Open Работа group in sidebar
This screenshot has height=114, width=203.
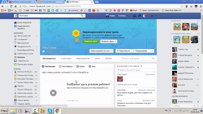click(x=19, y=86)
